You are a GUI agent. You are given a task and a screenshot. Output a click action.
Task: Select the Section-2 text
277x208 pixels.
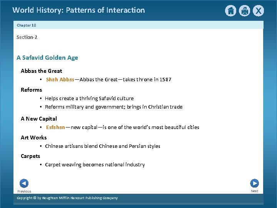(x=27, y=37)
